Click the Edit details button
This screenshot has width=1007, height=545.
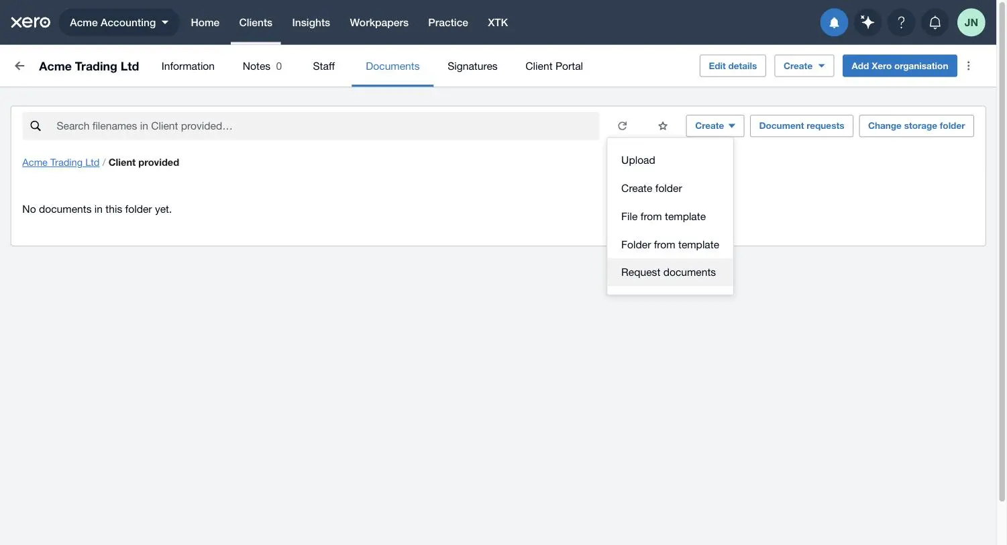733,66
